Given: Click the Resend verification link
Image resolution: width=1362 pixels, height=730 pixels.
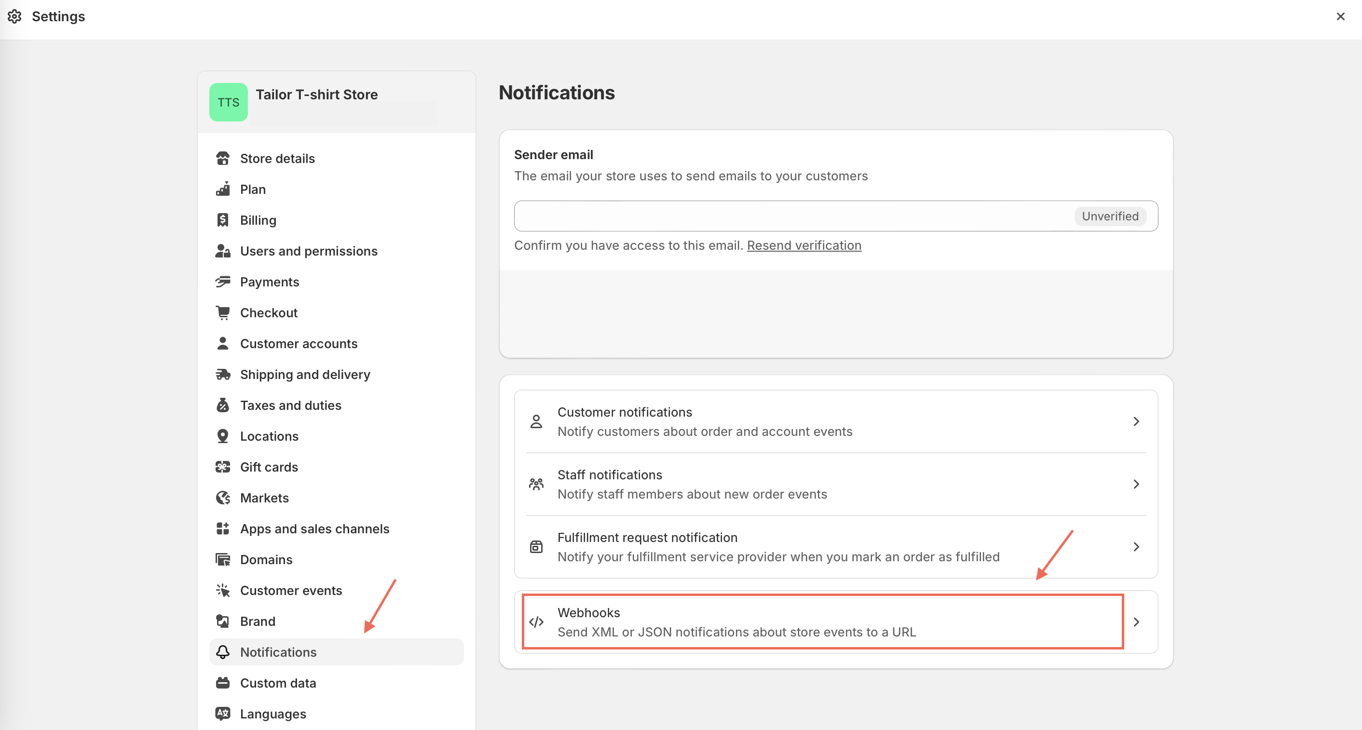Looking at the screenshot, I should (x=804, y=245).
